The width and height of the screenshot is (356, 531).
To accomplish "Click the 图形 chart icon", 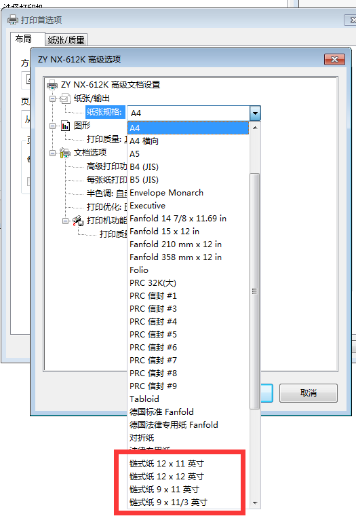I will [x=65, y=126].
